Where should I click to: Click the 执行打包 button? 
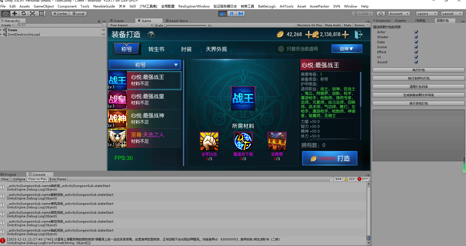pos(418,70)
